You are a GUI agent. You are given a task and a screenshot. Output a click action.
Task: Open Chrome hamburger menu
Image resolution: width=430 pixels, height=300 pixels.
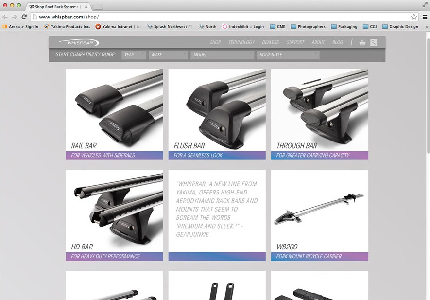[x=424, y=17]
